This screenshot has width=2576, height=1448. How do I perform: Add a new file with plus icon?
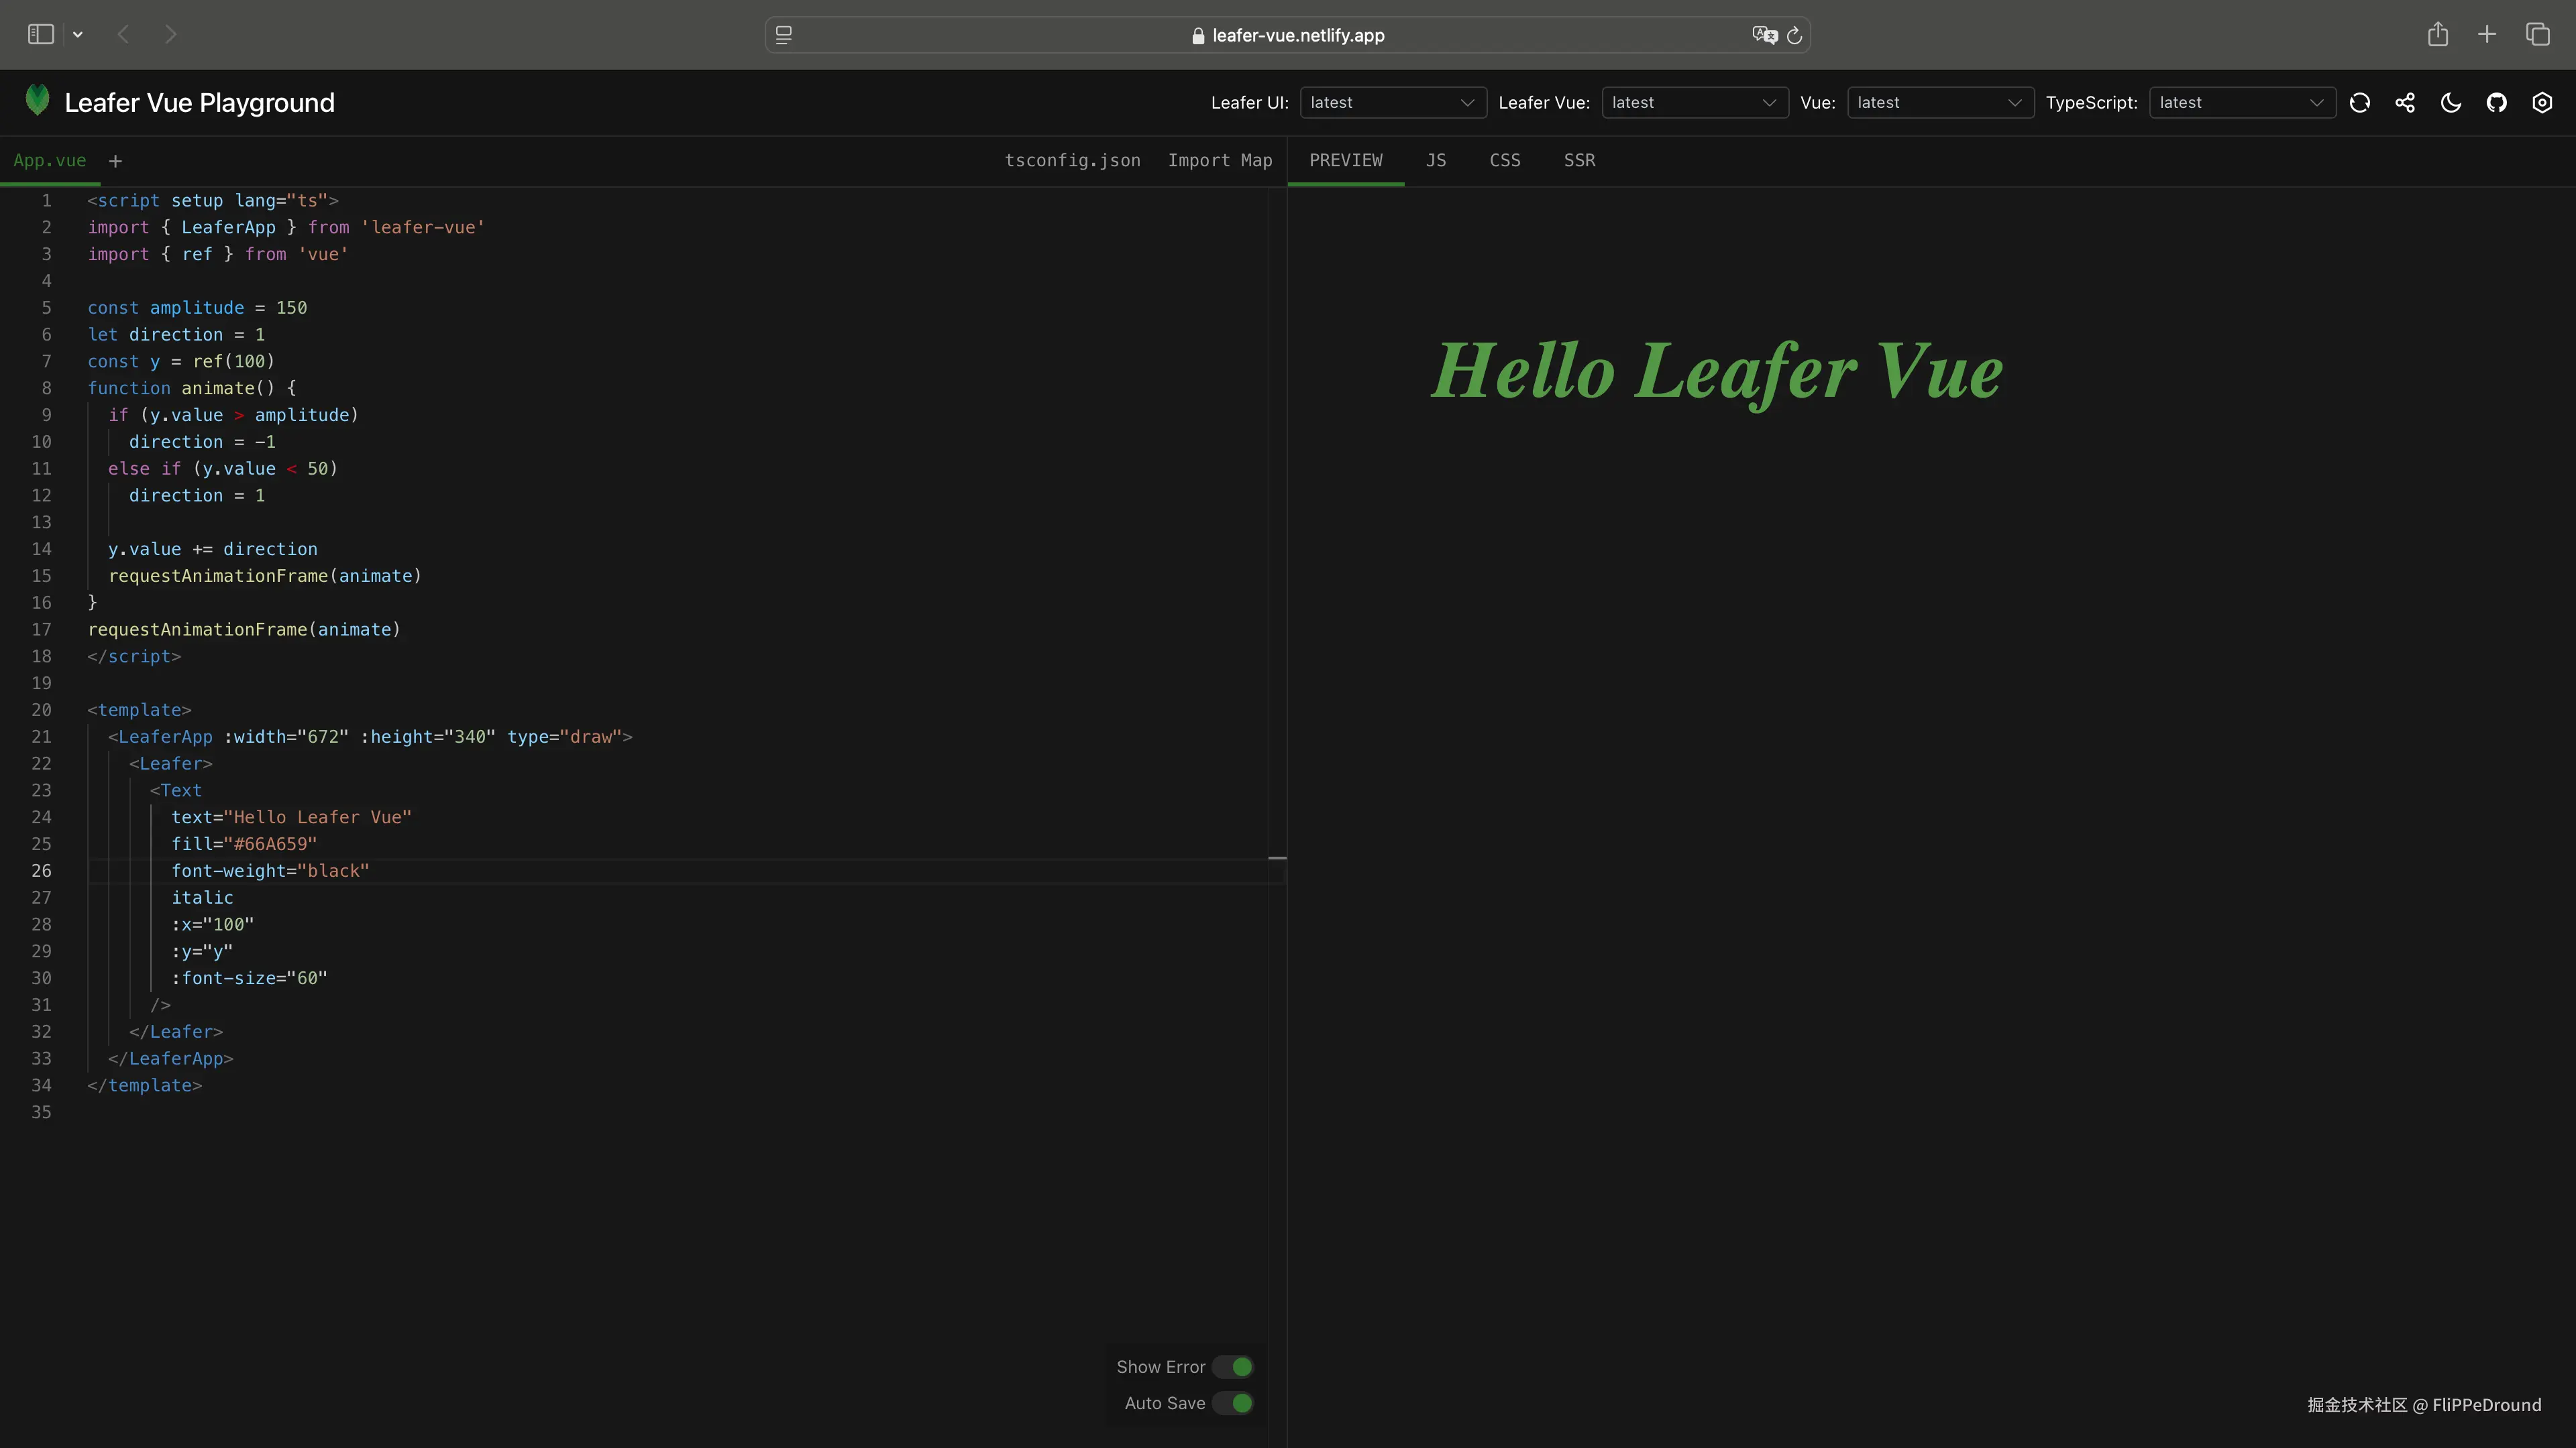(115, 161)
